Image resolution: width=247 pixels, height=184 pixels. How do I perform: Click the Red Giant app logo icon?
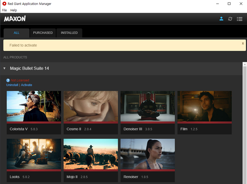coord(4,4)
